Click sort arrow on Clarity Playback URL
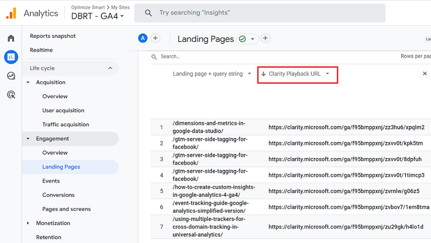Viewport: 431px width, 243px height. 263,74
